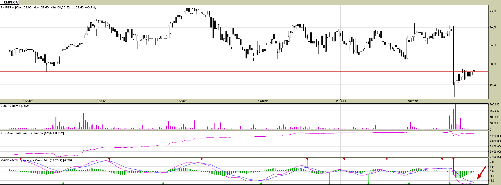Click red MACD sell marker near 15/12/01

[344, 160]
